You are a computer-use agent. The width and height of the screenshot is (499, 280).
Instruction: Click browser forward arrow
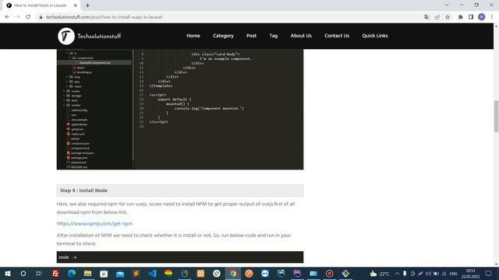[17, 17]
